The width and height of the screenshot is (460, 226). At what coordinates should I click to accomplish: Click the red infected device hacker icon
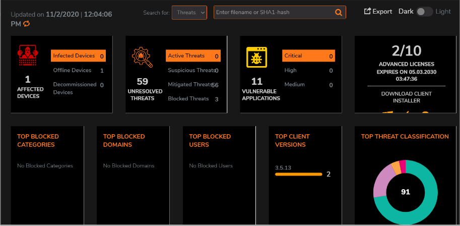coord(27,55)
